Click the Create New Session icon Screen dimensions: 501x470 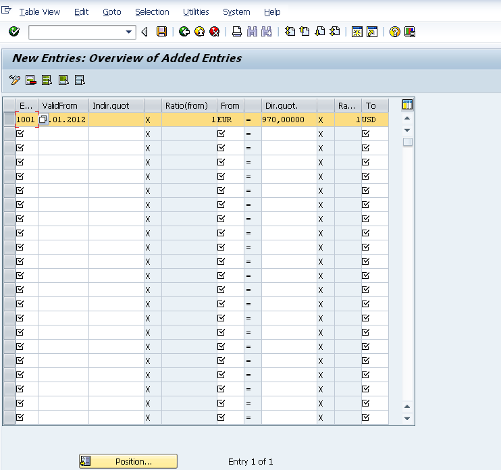(357, 32)
